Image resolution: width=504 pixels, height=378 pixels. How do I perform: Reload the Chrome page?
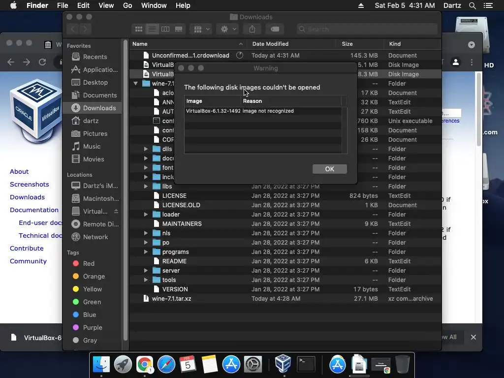tap(42, 62)
